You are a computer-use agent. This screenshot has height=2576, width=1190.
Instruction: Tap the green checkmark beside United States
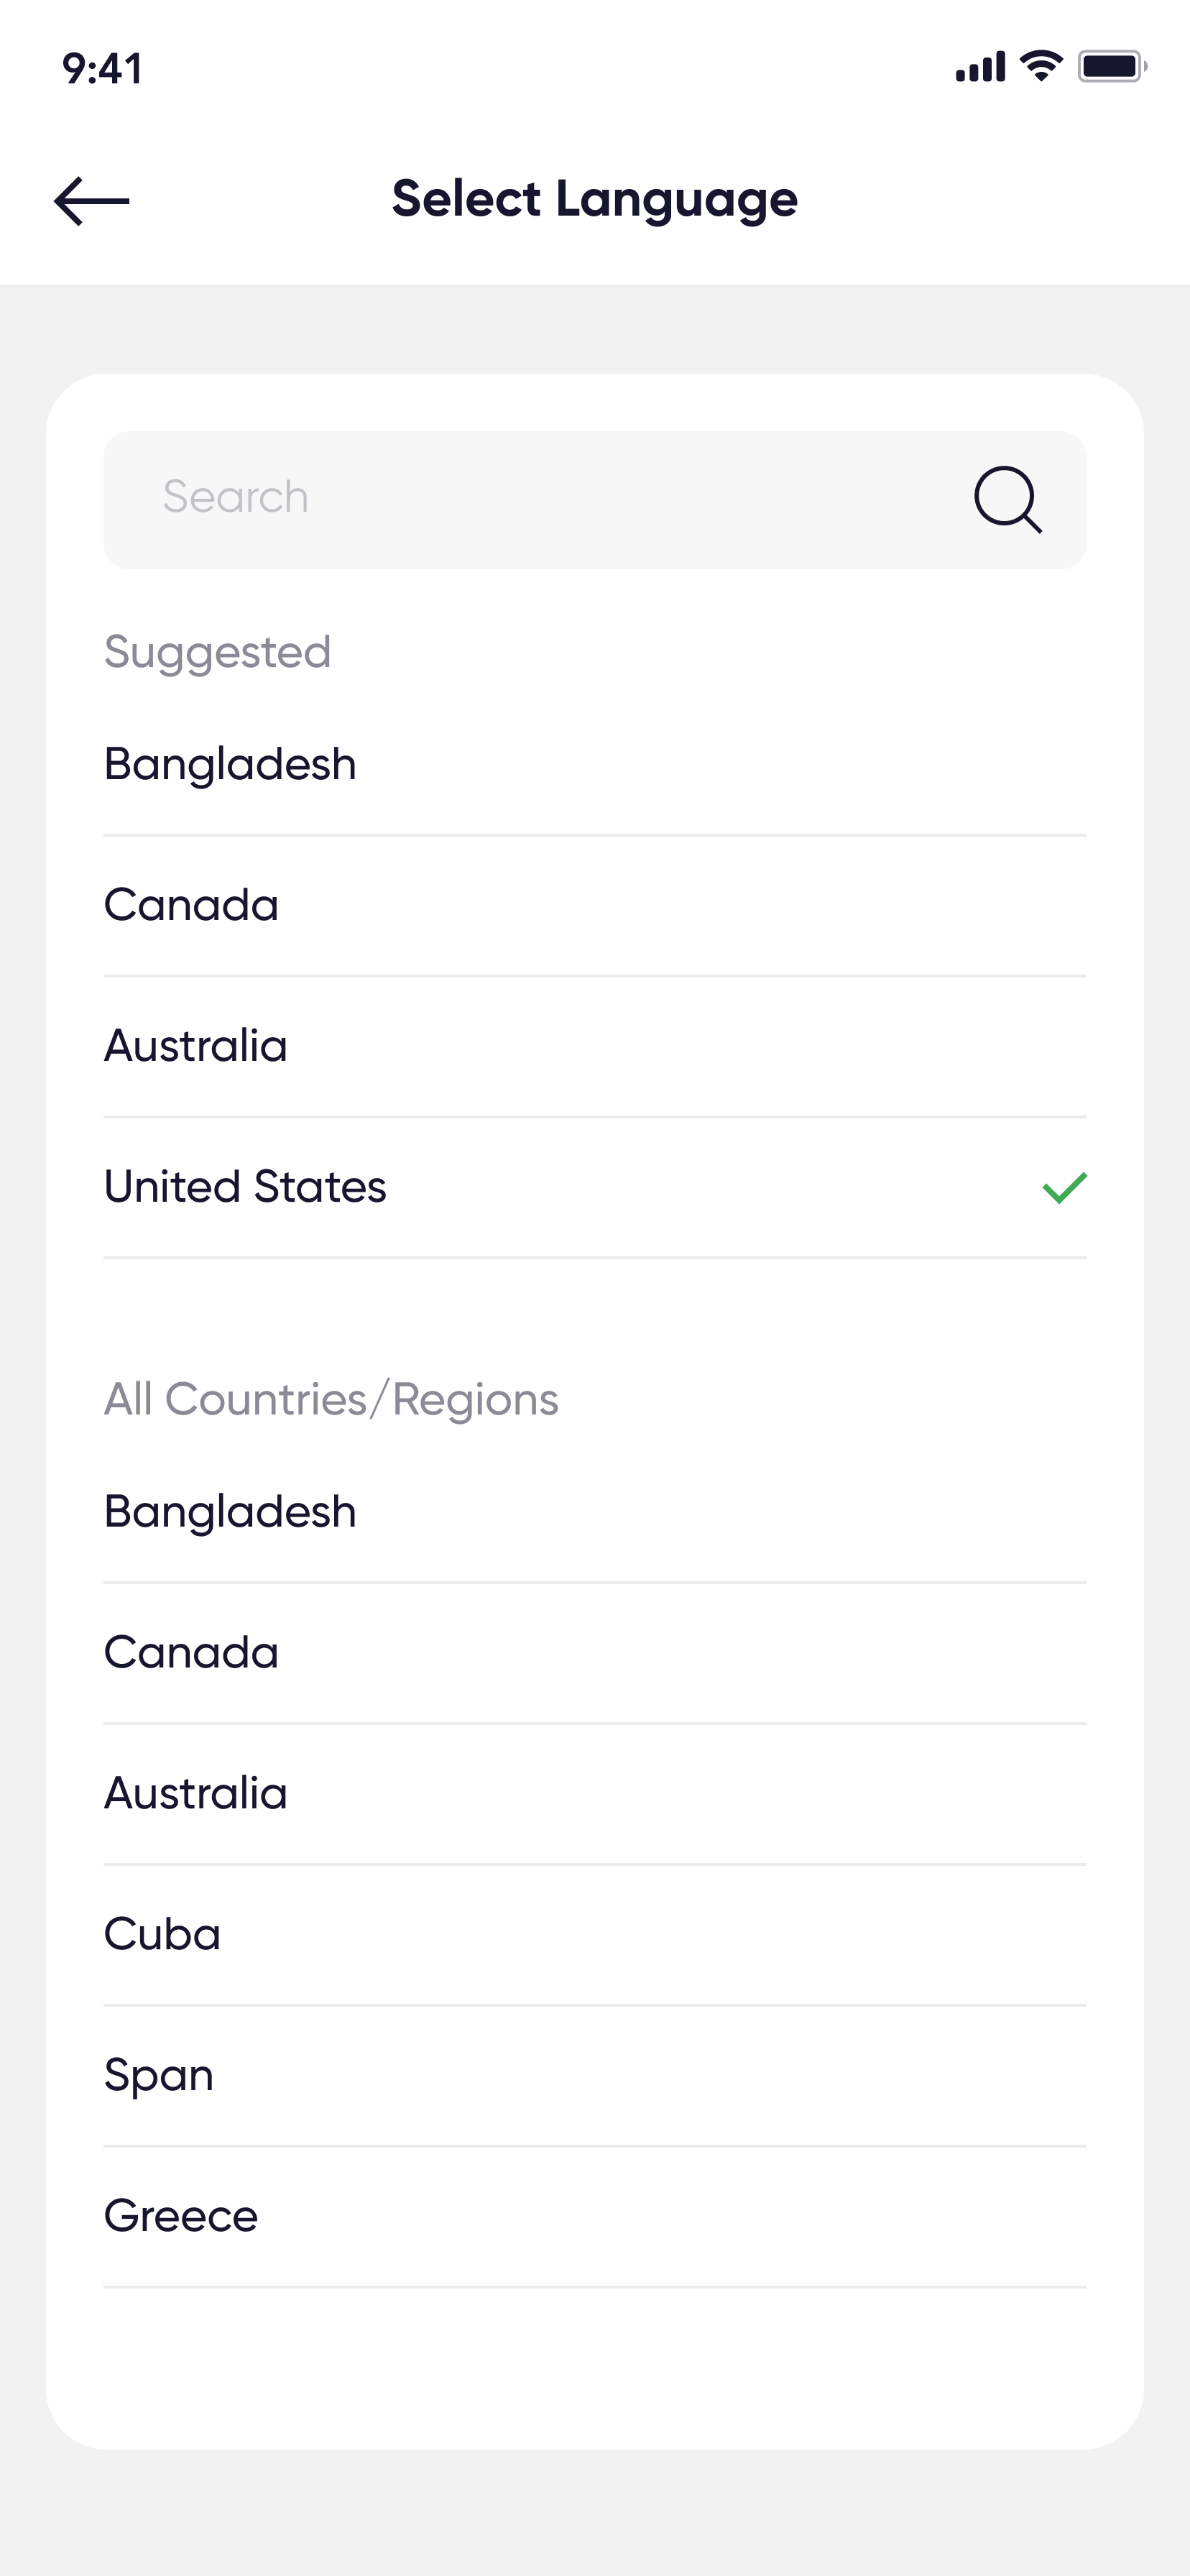pos(1064,1187)
